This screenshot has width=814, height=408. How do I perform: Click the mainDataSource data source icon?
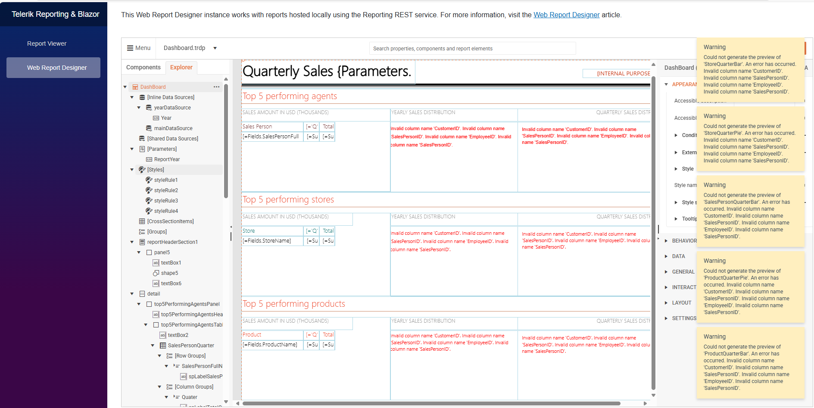click(x=149, y=128)
